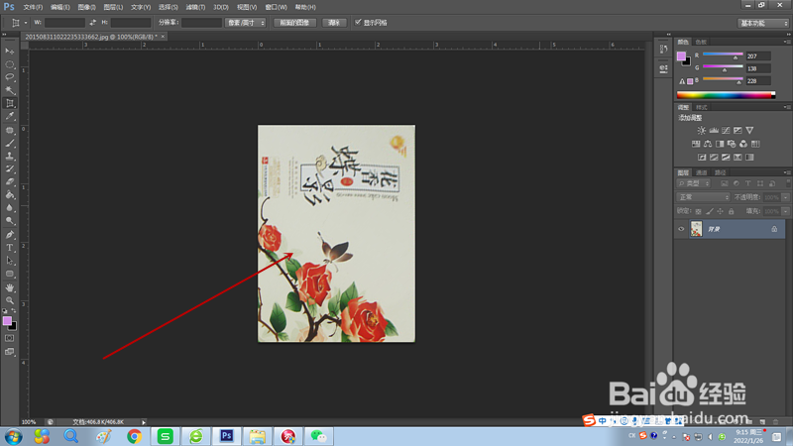
Task: Click the Red channel slider
Action: [723, 56]
